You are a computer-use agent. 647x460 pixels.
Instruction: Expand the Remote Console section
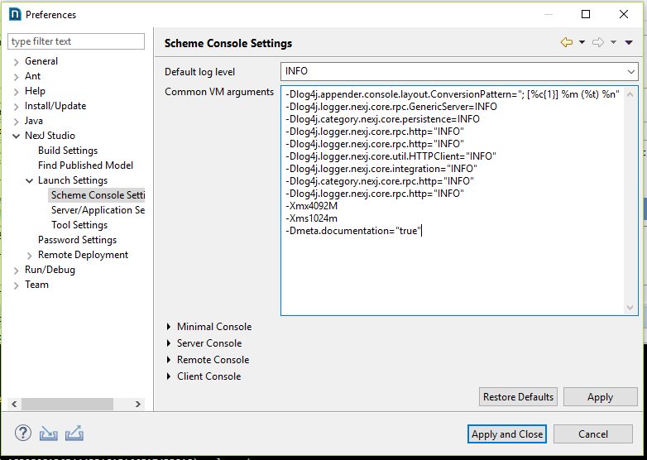coord(170,360)
